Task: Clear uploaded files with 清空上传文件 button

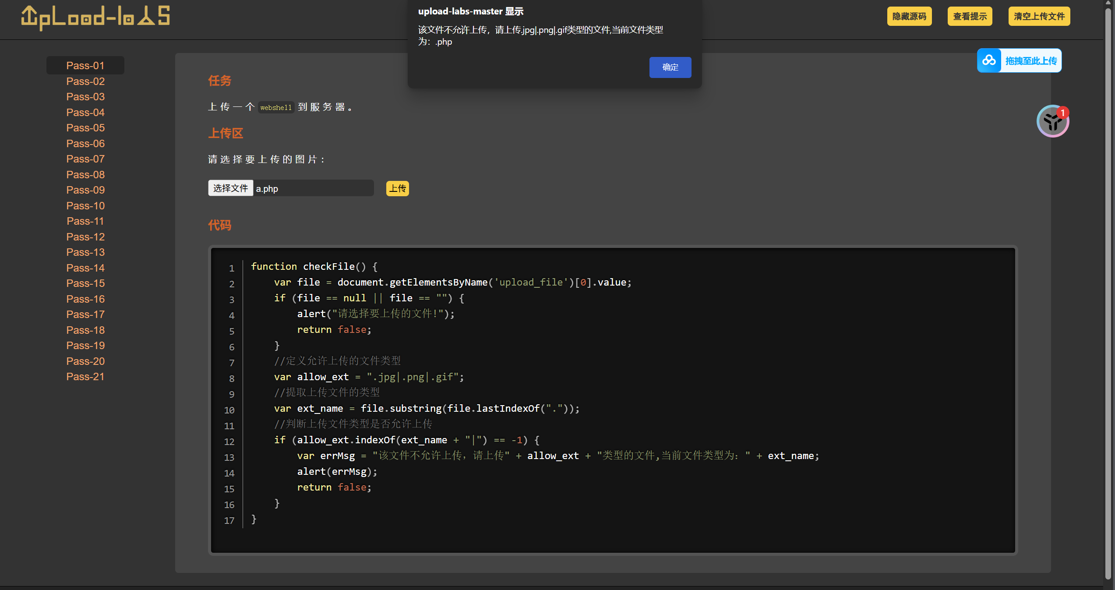Action: (x=1038, y=16)
